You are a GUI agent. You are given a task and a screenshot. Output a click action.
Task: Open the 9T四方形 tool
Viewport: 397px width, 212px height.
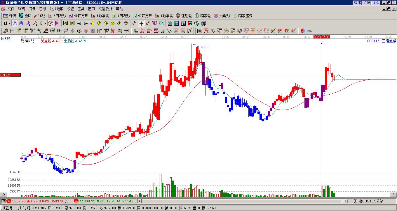coord(142,16)
